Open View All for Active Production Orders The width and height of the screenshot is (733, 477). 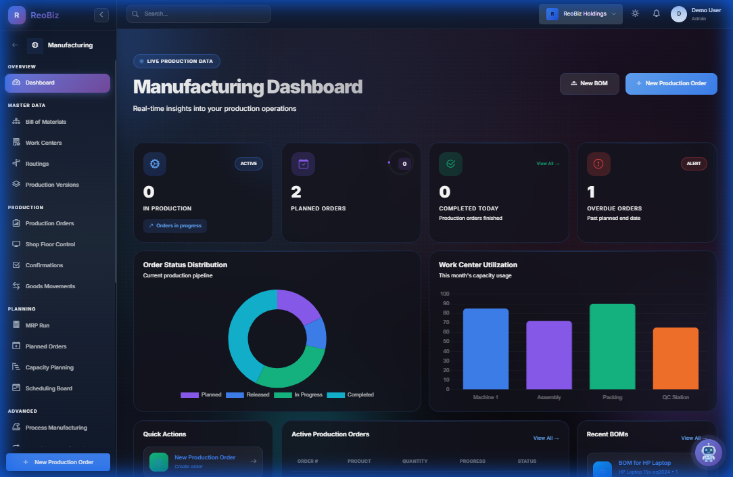pos(545,438)
